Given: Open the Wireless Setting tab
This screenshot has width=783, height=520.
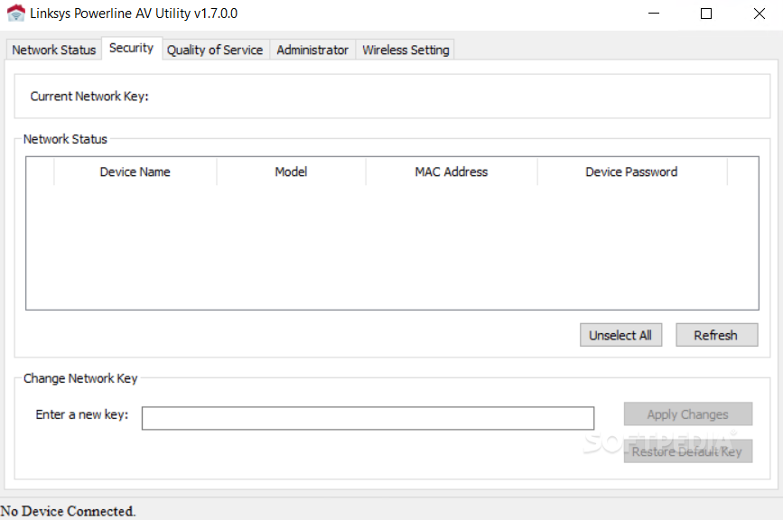Looking at the screenshot, I should (405, 50).
